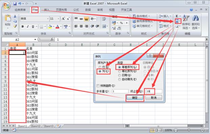The image size is (210, 134).
Task: Toggle bold formatting
Action: tap(23, 26)
